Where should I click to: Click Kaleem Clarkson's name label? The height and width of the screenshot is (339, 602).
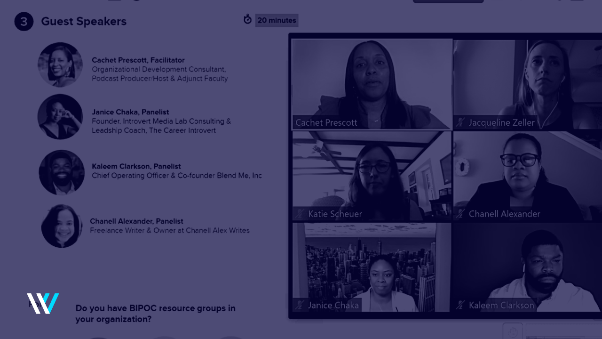point(500,305)
